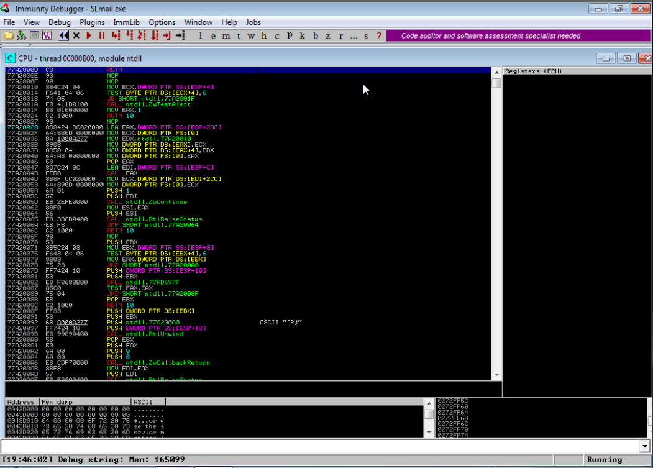Show Source via s button
653x468 pixels.
pos(366,36)
